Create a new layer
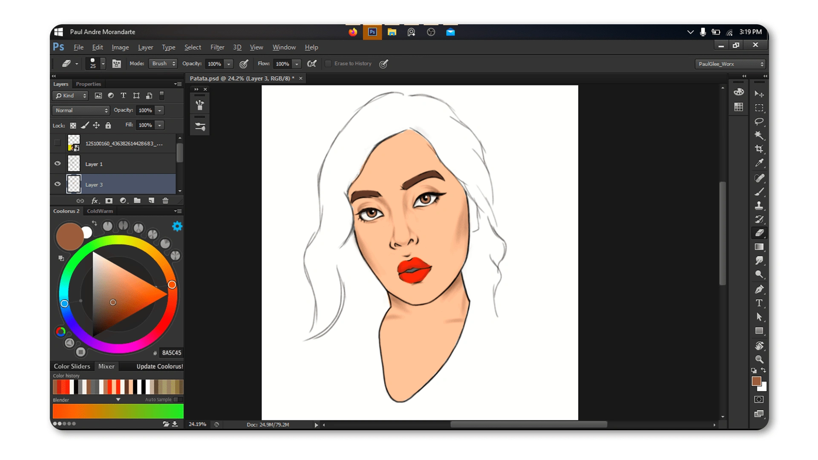This screenshot has height=460, width=818. point(151,201)
